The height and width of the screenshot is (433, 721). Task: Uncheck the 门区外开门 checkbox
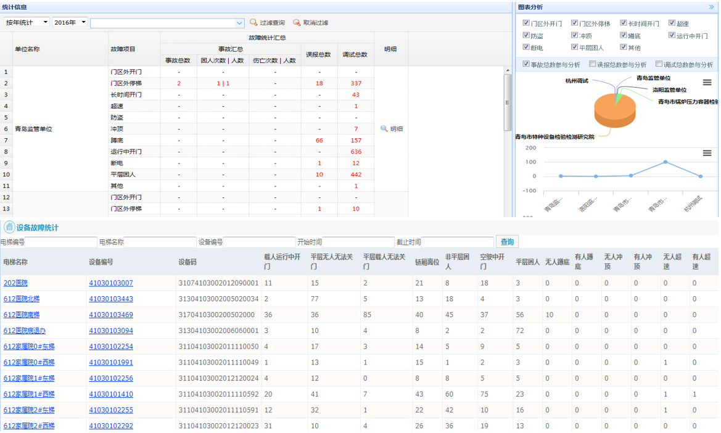click(526, 23)
